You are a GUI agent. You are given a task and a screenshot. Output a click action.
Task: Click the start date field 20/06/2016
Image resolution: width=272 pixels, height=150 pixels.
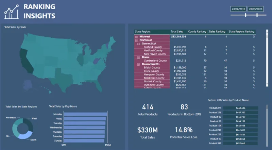[x=239, y=9]
